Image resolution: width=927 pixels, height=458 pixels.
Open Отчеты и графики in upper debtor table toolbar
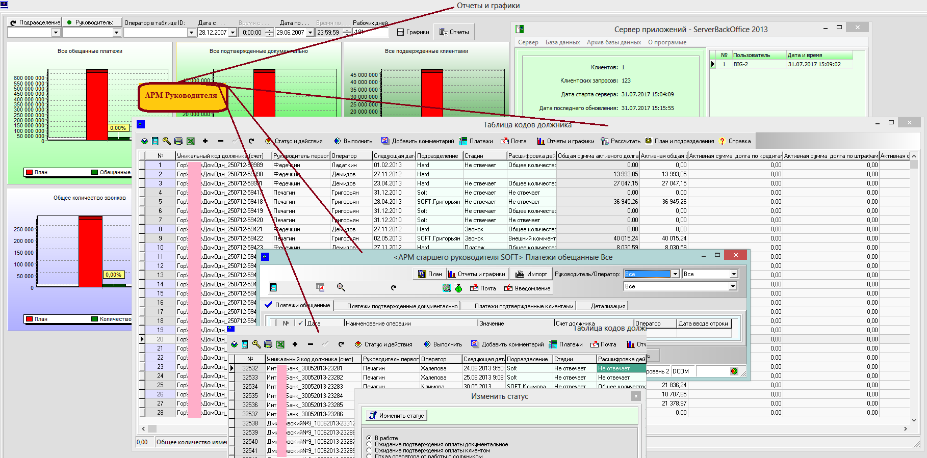click(x=565, y=141)
